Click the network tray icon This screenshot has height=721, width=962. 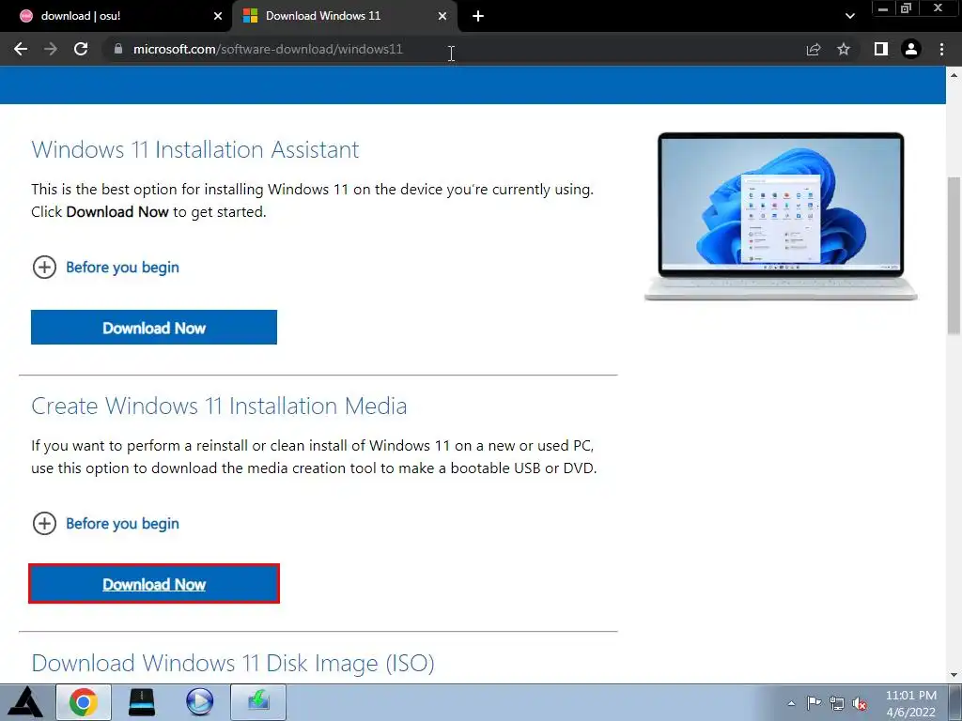[x=837, y=703]
